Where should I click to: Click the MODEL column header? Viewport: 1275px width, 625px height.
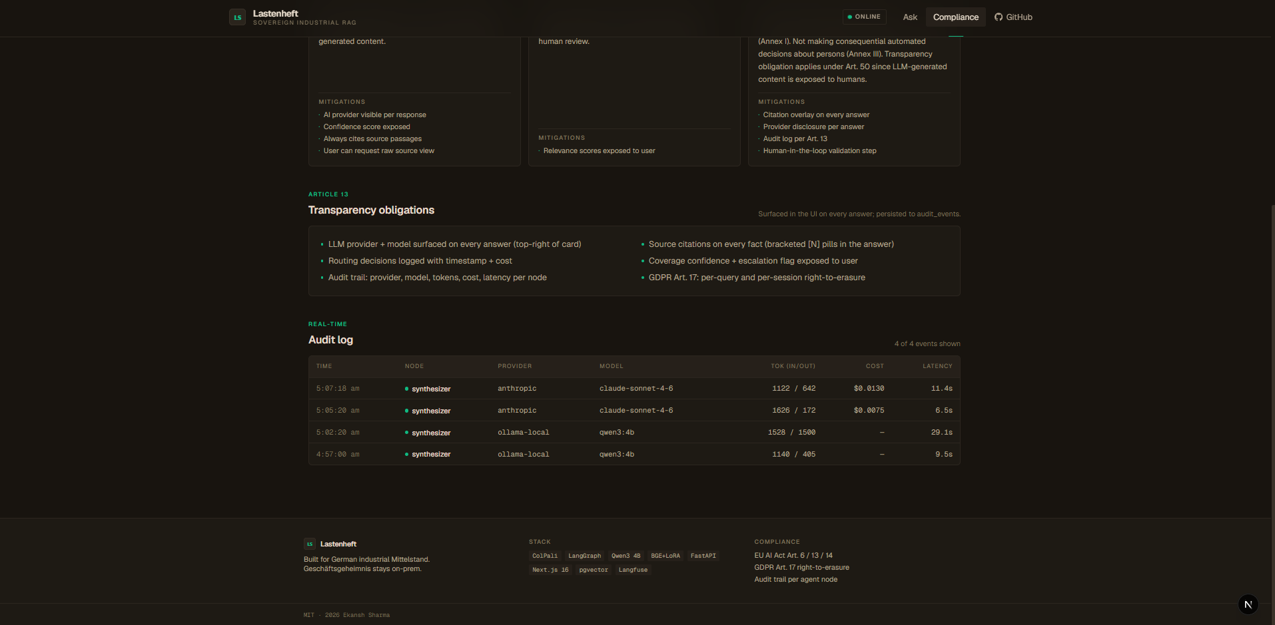click(612, 366)
